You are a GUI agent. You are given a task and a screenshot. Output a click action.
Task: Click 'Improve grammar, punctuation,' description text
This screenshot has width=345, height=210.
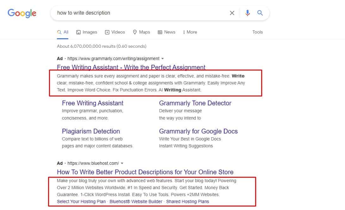pos(92,111)
